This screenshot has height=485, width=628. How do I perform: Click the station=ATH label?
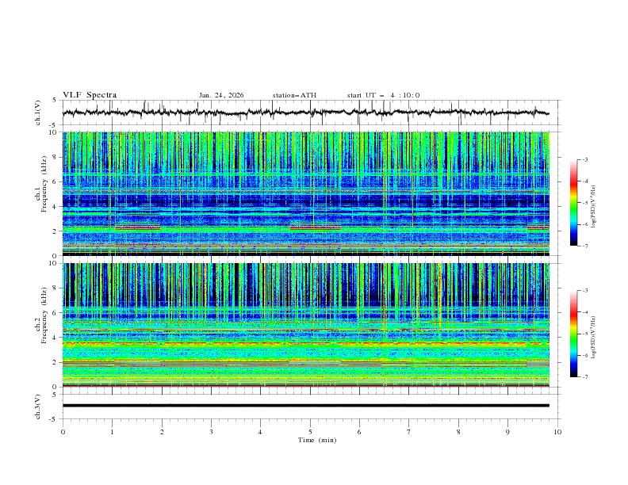(x=294, y=95)
